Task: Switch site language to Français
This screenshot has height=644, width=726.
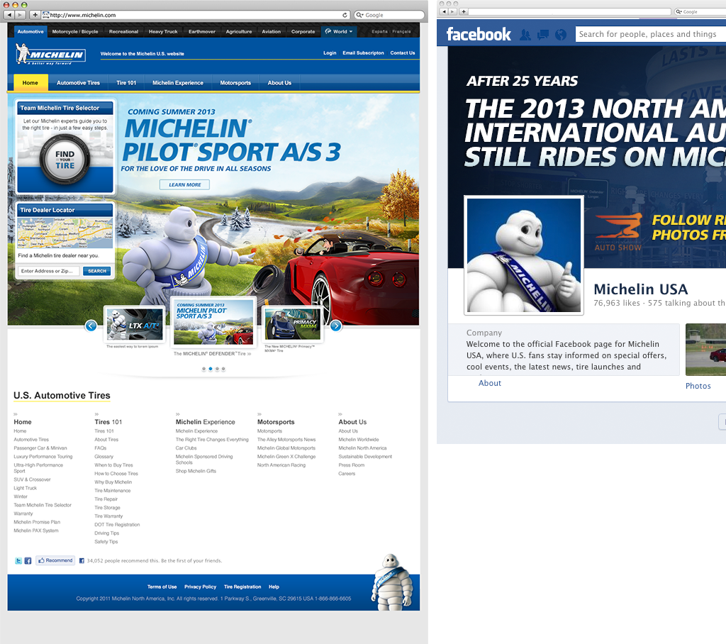Action: coord(402,31)
